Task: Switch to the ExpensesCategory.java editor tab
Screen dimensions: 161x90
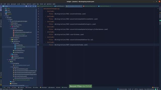Action: (x=90, y=6)
